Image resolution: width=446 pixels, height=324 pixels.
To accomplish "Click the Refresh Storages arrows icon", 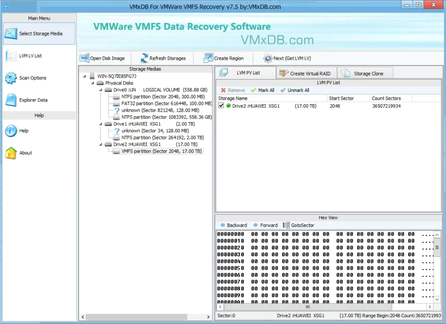I will [x=144, y=58].
